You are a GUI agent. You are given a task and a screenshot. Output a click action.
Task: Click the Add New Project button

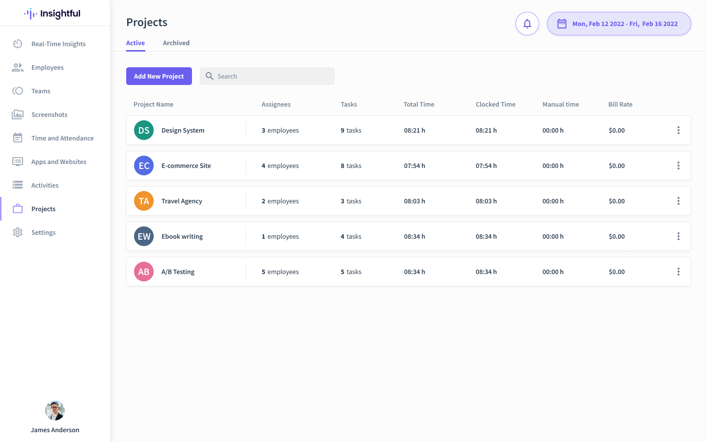click(159, 76)
